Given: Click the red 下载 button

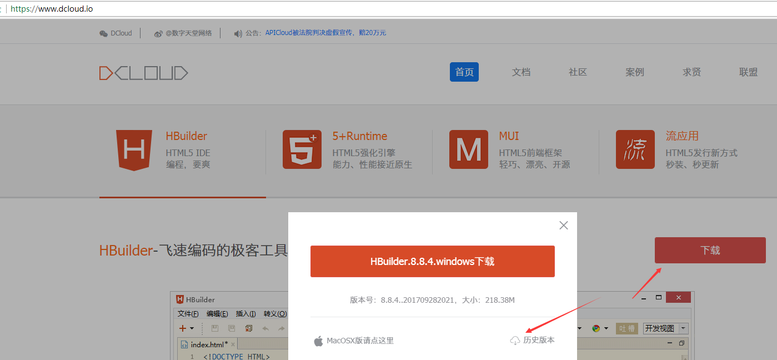Looking at the screenshot, I should [710, 250].
